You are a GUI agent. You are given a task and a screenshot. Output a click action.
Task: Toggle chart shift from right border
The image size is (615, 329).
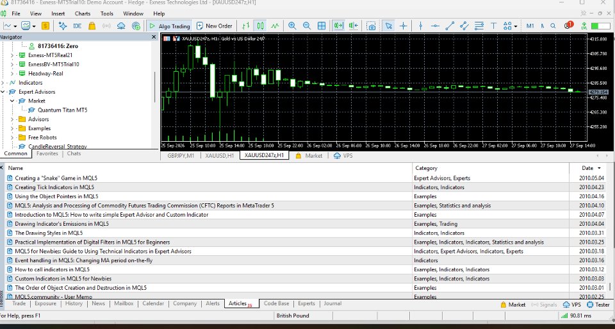coord(354,26)
